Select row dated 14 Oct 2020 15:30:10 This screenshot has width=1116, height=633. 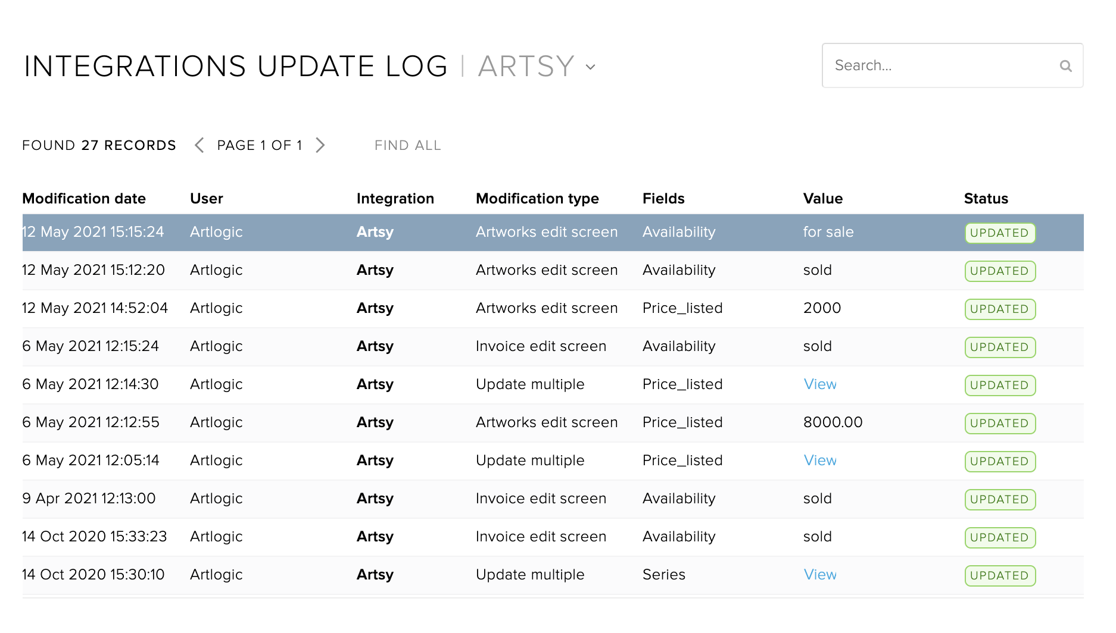click(553, 575)
